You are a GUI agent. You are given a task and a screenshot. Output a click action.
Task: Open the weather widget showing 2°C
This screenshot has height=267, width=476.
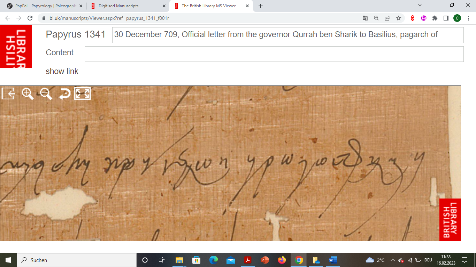[x=375, y=260]
